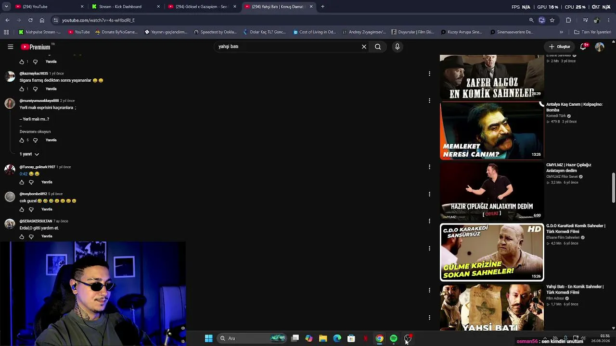Dislike the comment by @kazmaykac9835

coord(35,89)
